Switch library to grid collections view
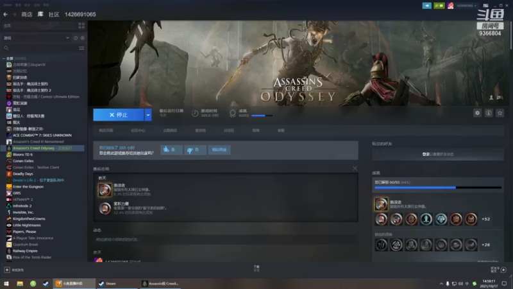Image resolution: width=513 pixels, height=289 pixels. pos(81,26)
